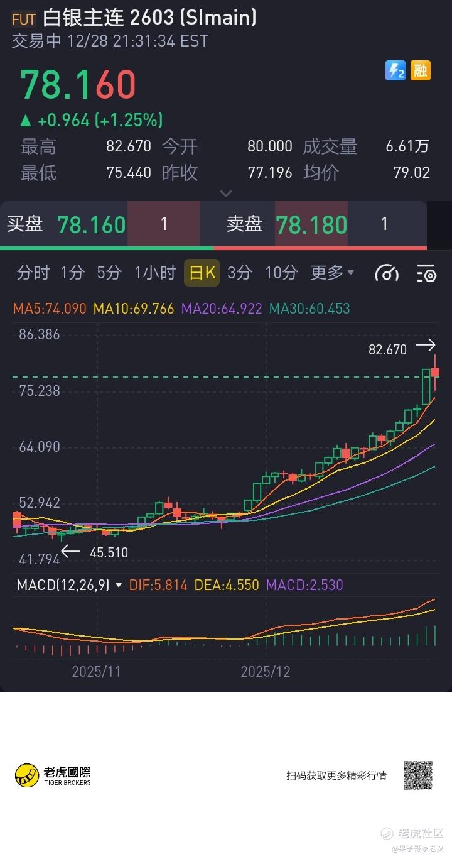Tap the 昨收 value 77.196
This screenshot has width=452, height=859.
point(270,173)
